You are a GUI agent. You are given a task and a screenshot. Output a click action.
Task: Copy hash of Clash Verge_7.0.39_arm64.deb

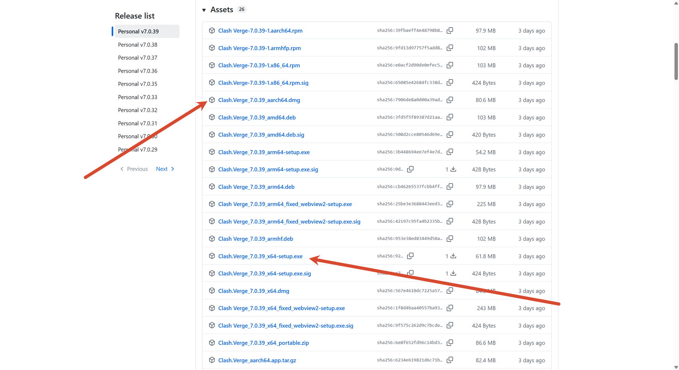click(450, 186)
